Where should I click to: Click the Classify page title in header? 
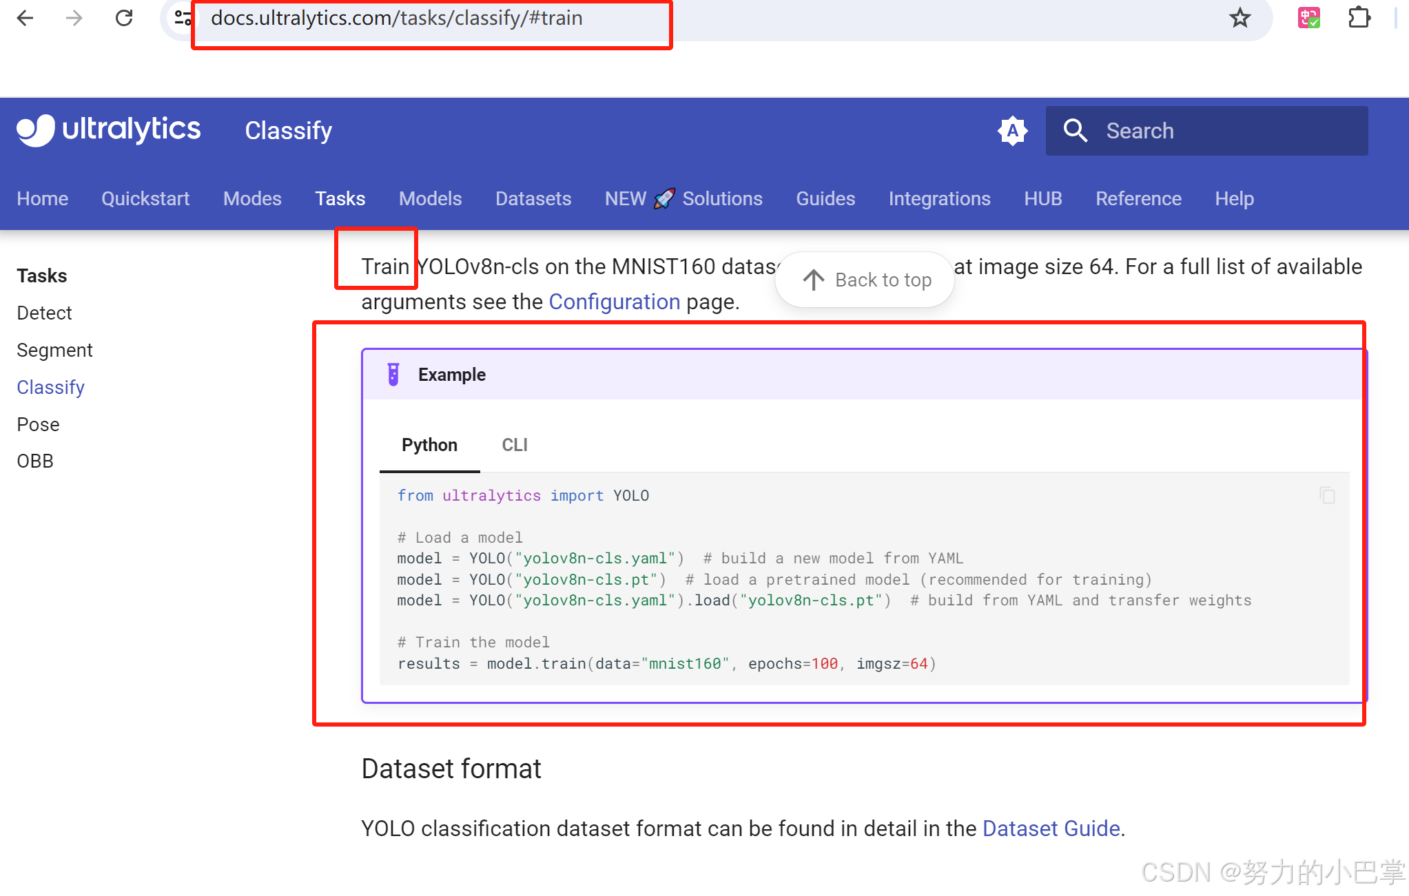click(289, 131)
